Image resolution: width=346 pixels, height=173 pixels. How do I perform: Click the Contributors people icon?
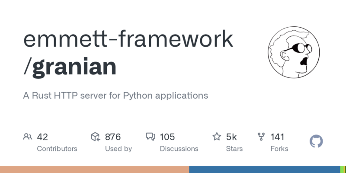point(28,137)
